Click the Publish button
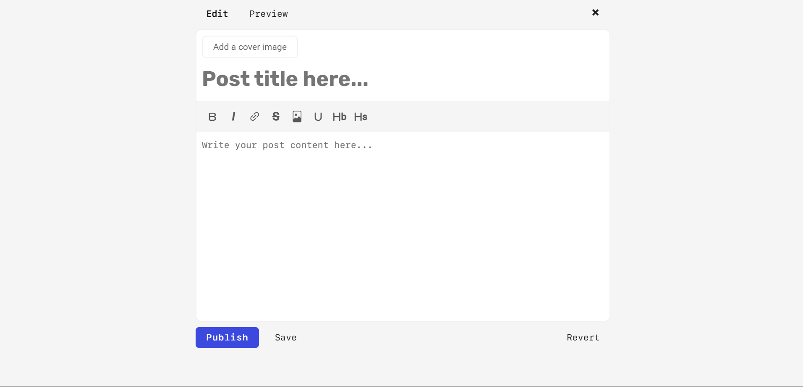 pyautogui.click(x=227, y=338)
